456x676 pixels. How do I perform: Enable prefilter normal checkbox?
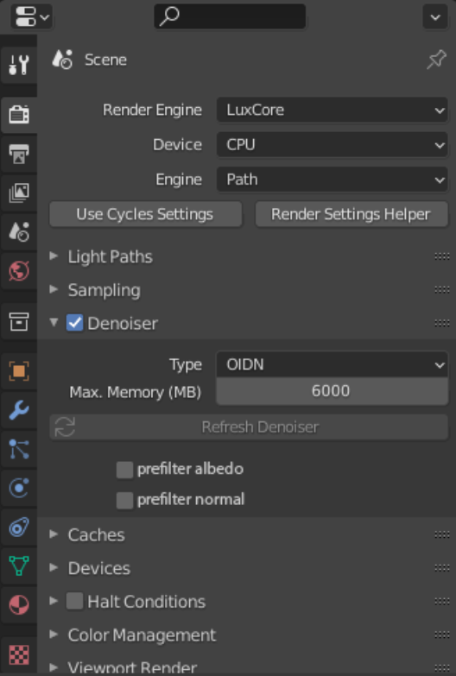[124, 500]
